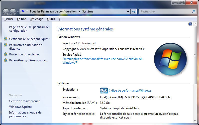
Task: Open the address bar history dropdown arrow
Action: [128, 11]
